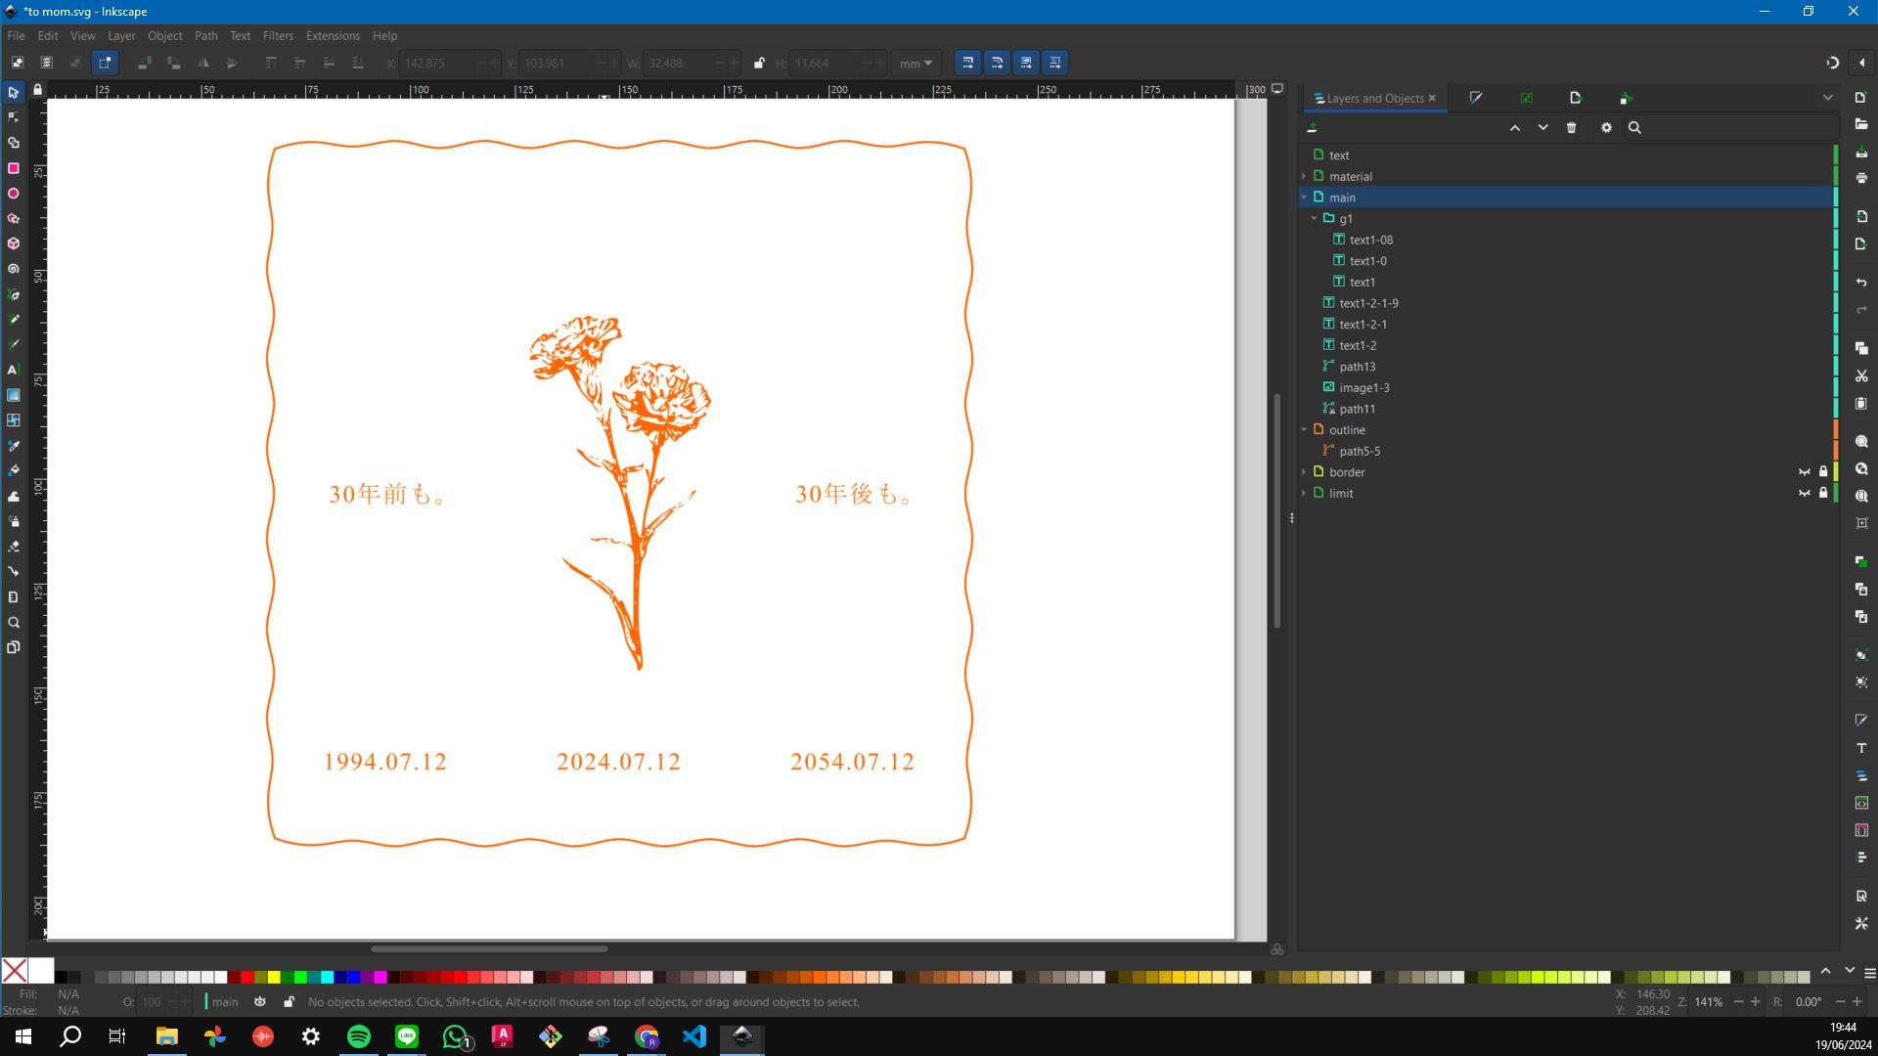This screenshot has width=1878, height=1056.
Task: Toggle moving gradients with objects
Action: pyautogui.click(x=1026, y=63)
